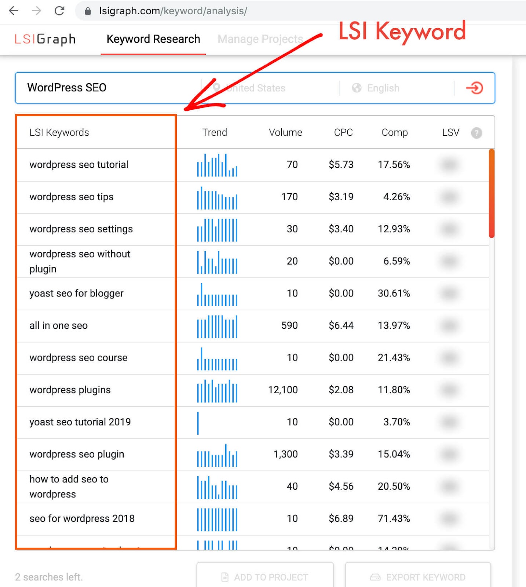
Task: Select keyword wordpress seo plugin
Action: point(77,454)
